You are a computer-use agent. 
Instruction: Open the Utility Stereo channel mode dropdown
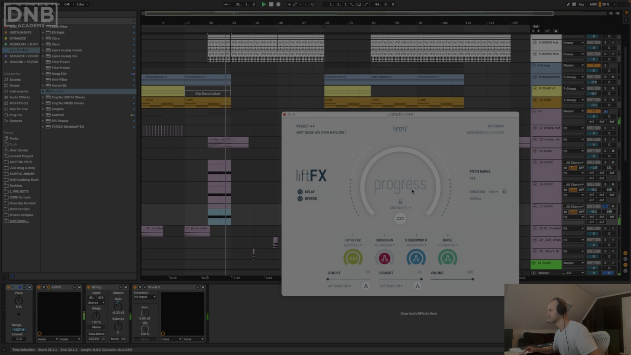[96, 303]
